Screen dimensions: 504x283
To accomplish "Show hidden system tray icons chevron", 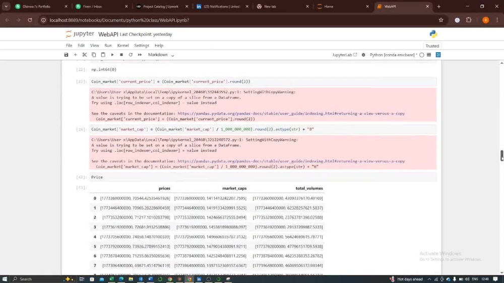I will click(429, 279).
